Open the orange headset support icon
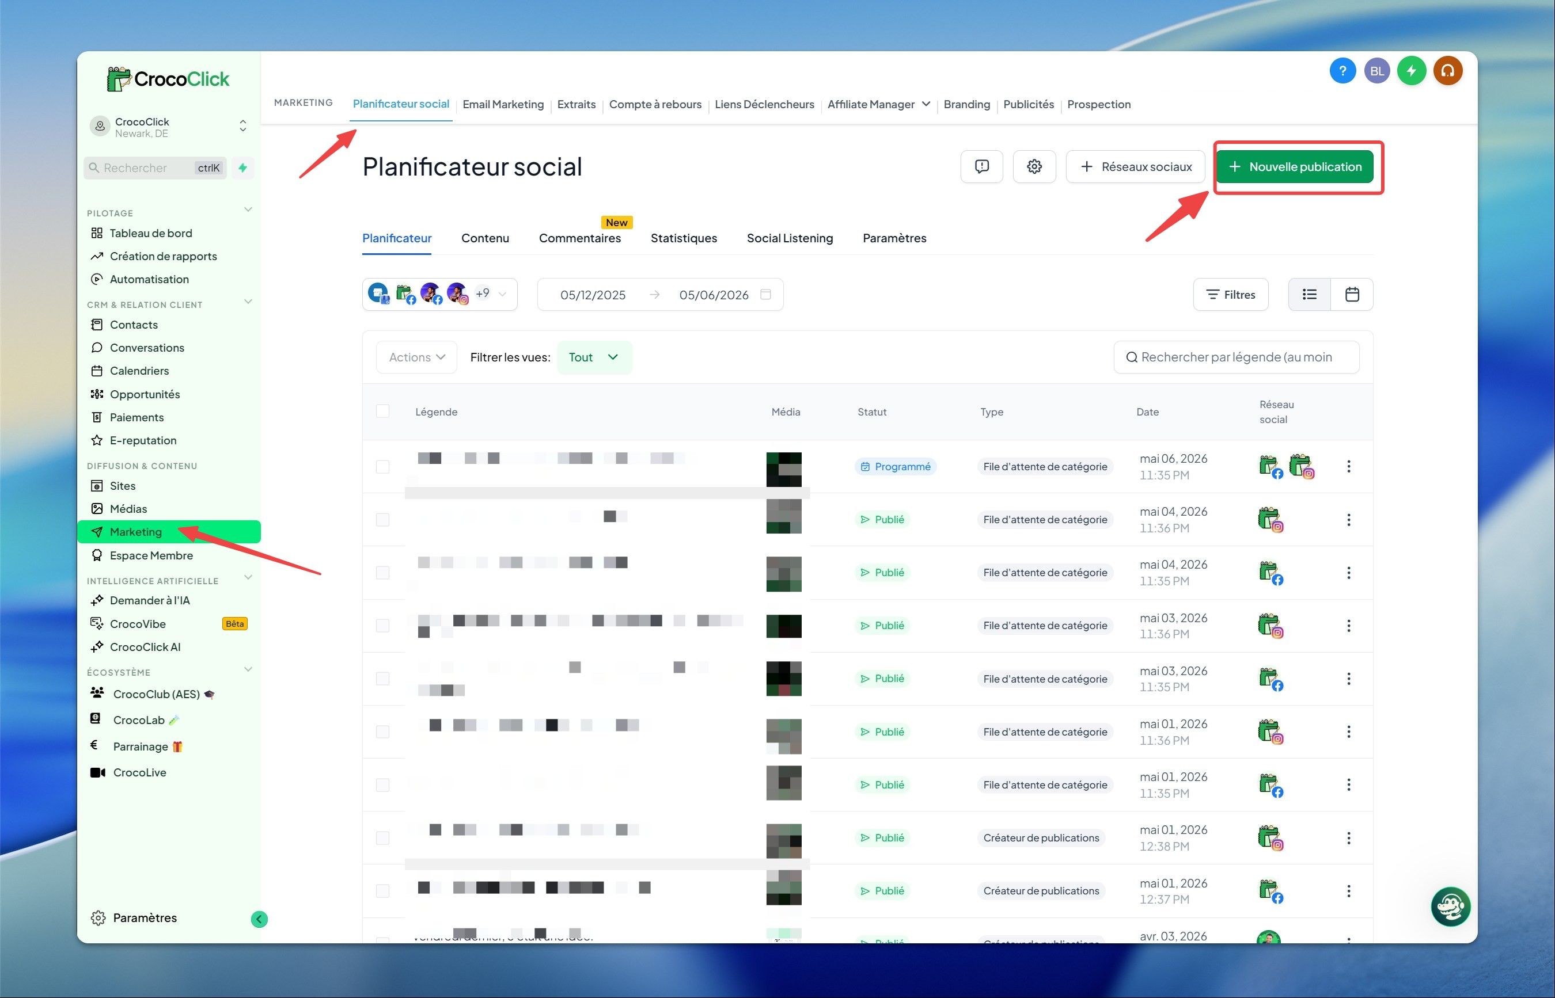The height and width of the screenshot is (998, 1555). click(x=1447, y=71)
